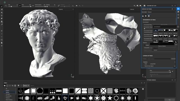Click the Python Console panel title
Image resolution: width=180 pixels, height=101 pixels.
[151, 80]
